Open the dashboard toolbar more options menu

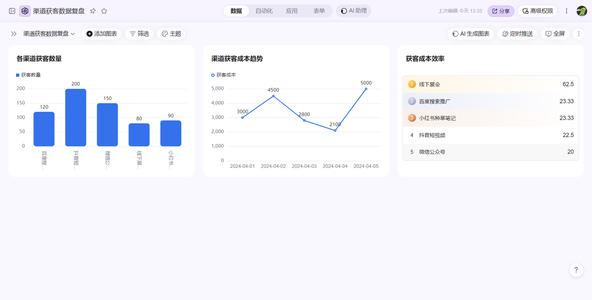[x=579, y=34]
